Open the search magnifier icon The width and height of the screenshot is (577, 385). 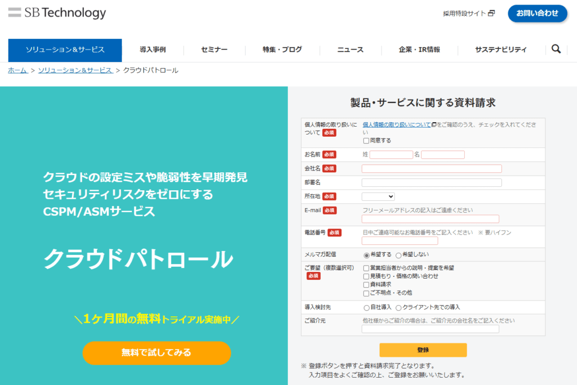pyautogui.click(x=556, y=49)
